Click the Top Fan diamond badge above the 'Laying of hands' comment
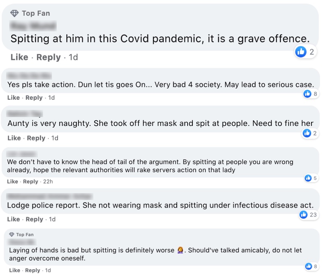Image resolution: width=322 pixels, height=278 pixels. (11, 235)
